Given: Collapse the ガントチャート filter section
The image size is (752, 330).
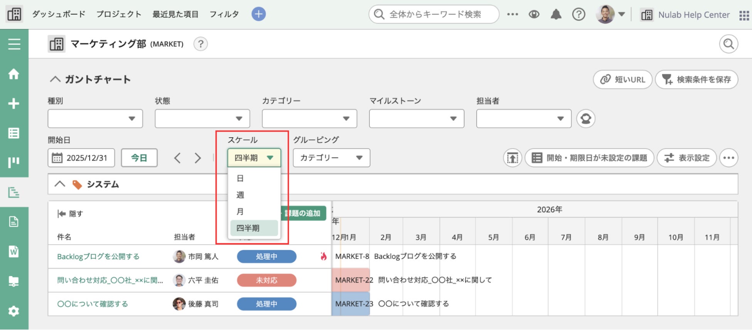Looking at the screenshot, I should (x=56, y=79).
